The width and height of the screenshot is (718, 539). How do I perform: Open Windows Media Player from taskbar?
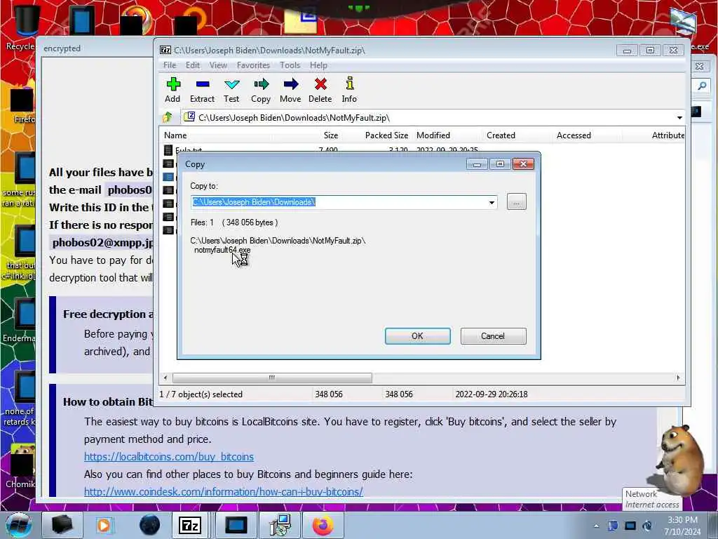click(104, 525)
